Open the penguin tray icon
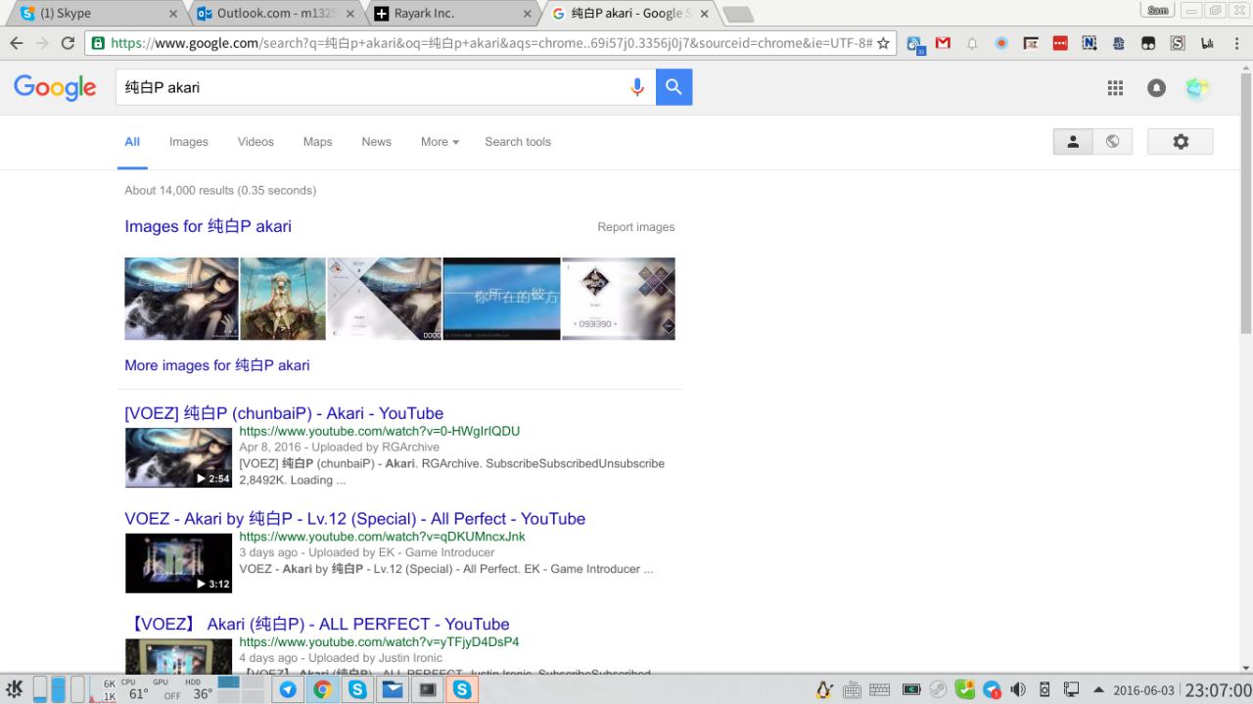1253x704 pixels. click(x=824, y=689)
